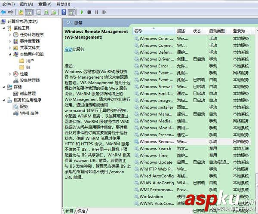
Task: Click the Export List toolbar icon
Action: [54, 12]
